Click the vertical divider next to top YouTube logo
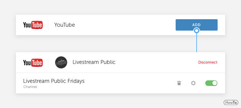 [x=48, y=25]
